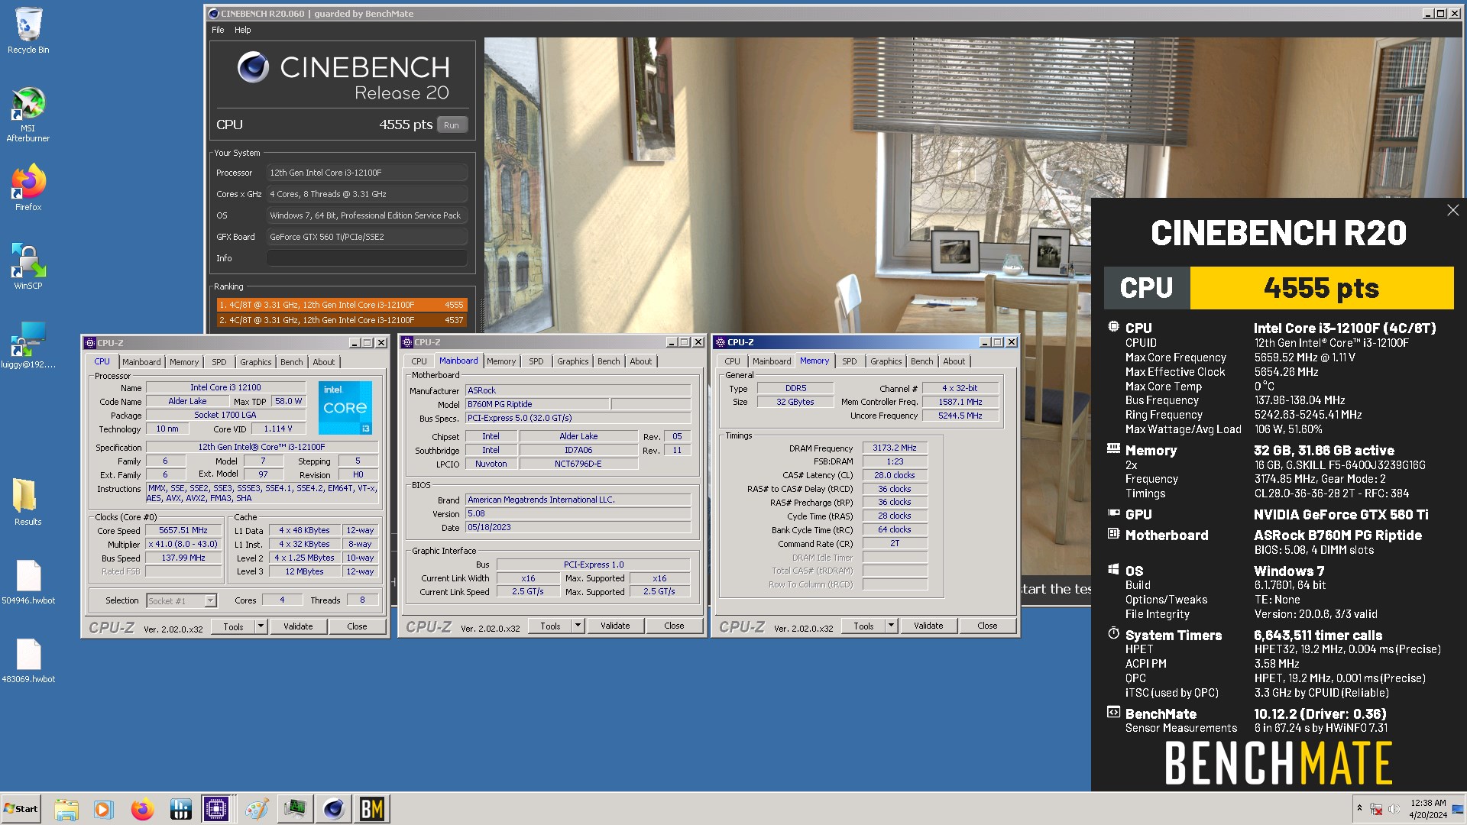1467x825 pixels.
Task: Switch to Bench tab in CPU-Z CPU window
Action: pyautogui.click(x=292, y=362)
